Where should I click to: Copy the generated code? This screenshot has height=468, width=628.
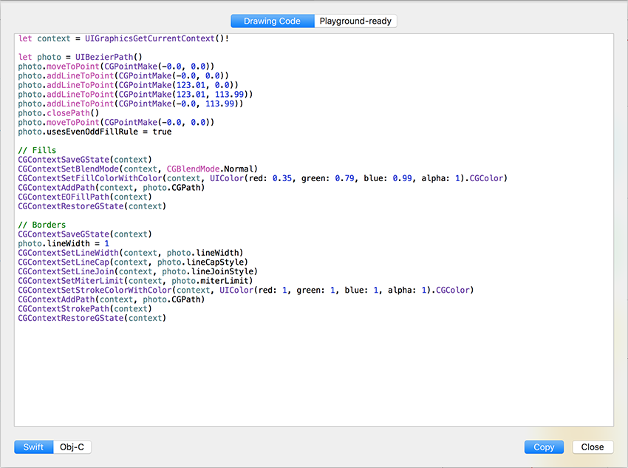click(544, 447)
